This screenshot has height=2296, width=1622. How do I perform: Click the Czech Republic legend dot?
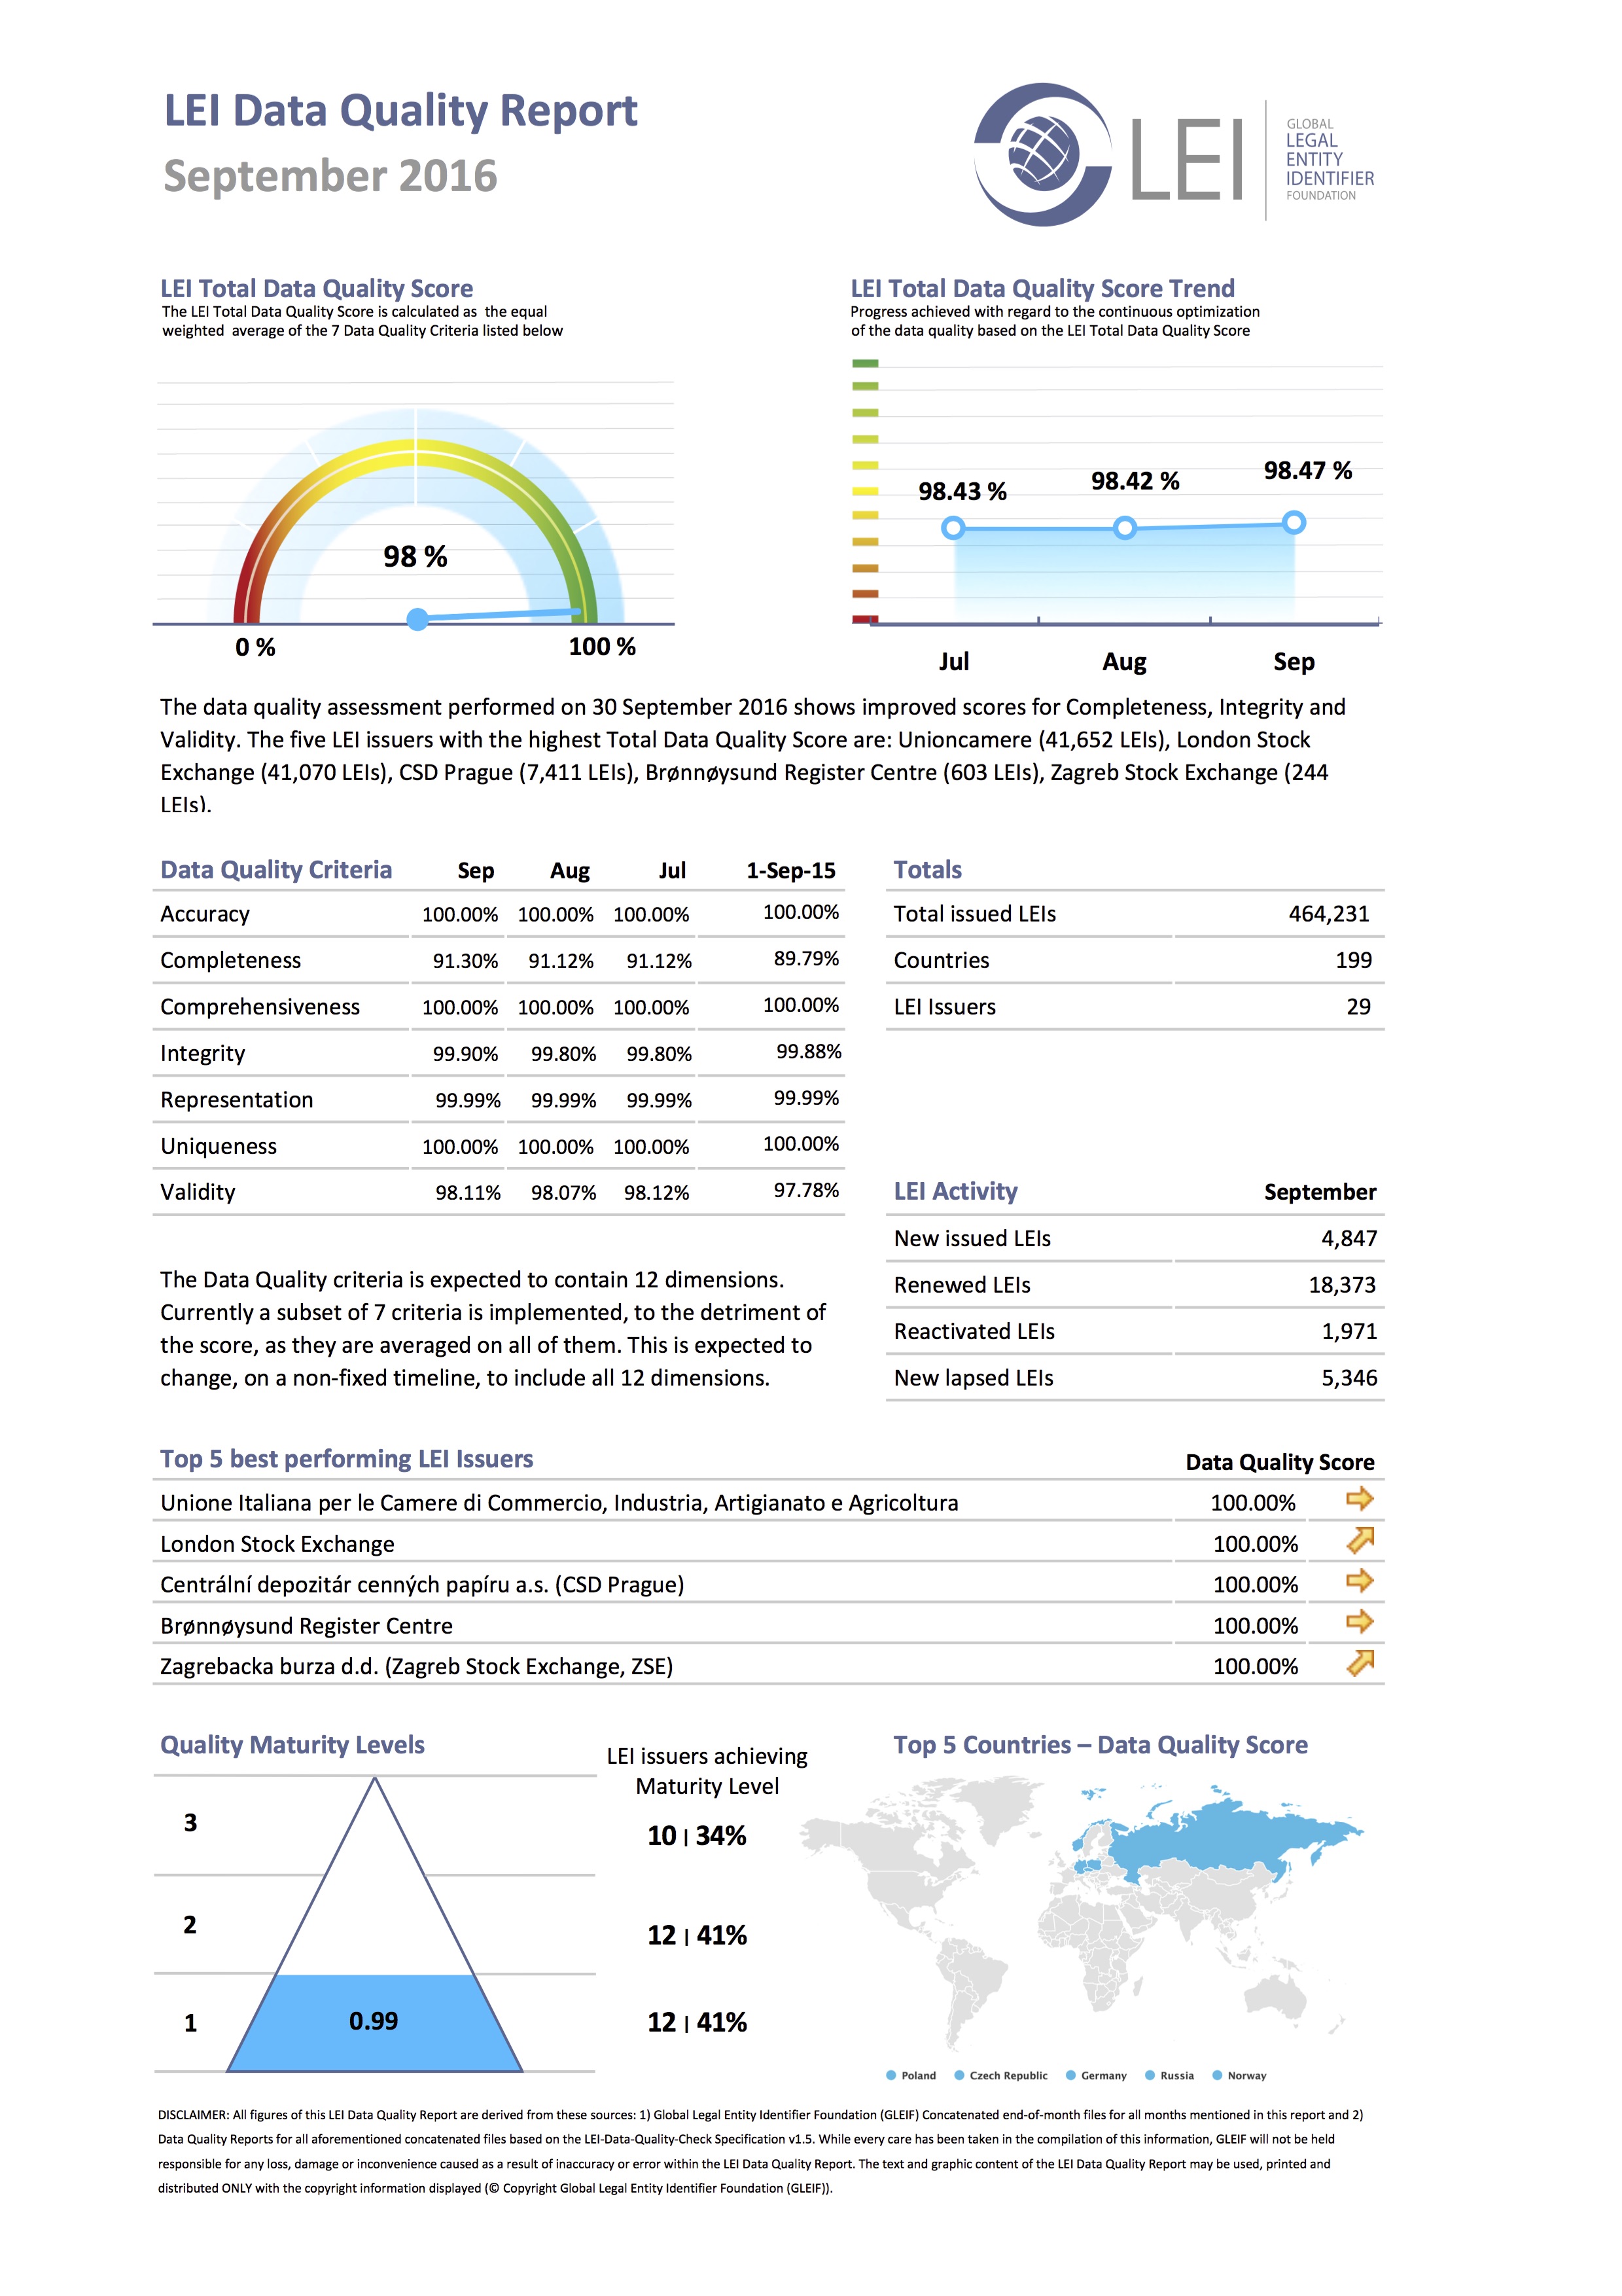[959, 2075]
